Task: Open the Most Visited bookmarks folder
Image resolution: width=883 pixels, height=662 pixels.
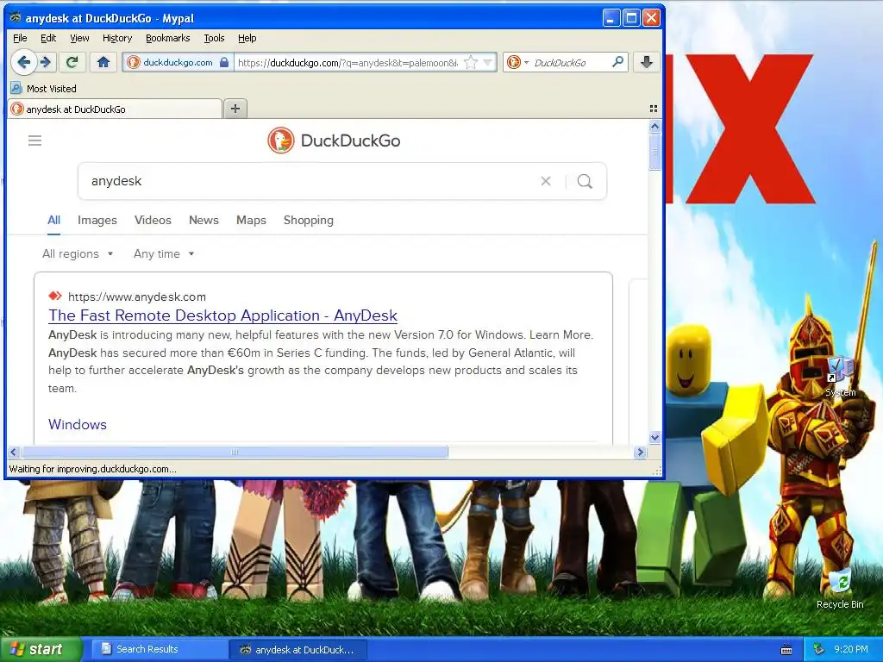Action: [43, 89]
